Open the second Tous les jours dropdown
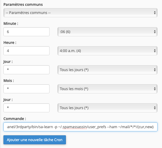 point(107,108)
